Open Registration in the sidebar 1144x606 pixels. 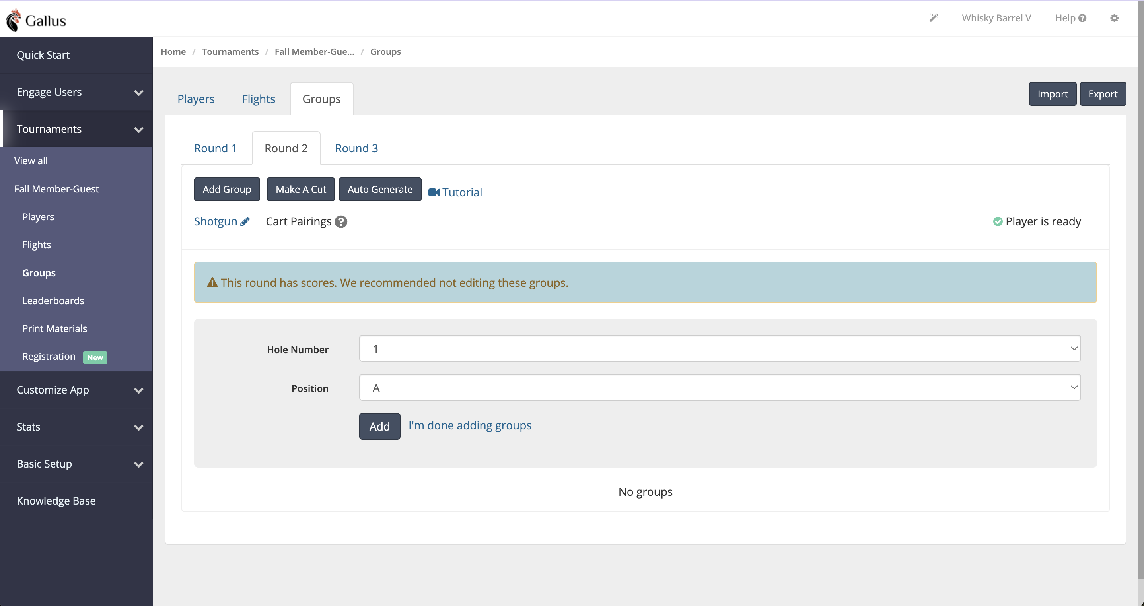[49, 357]
